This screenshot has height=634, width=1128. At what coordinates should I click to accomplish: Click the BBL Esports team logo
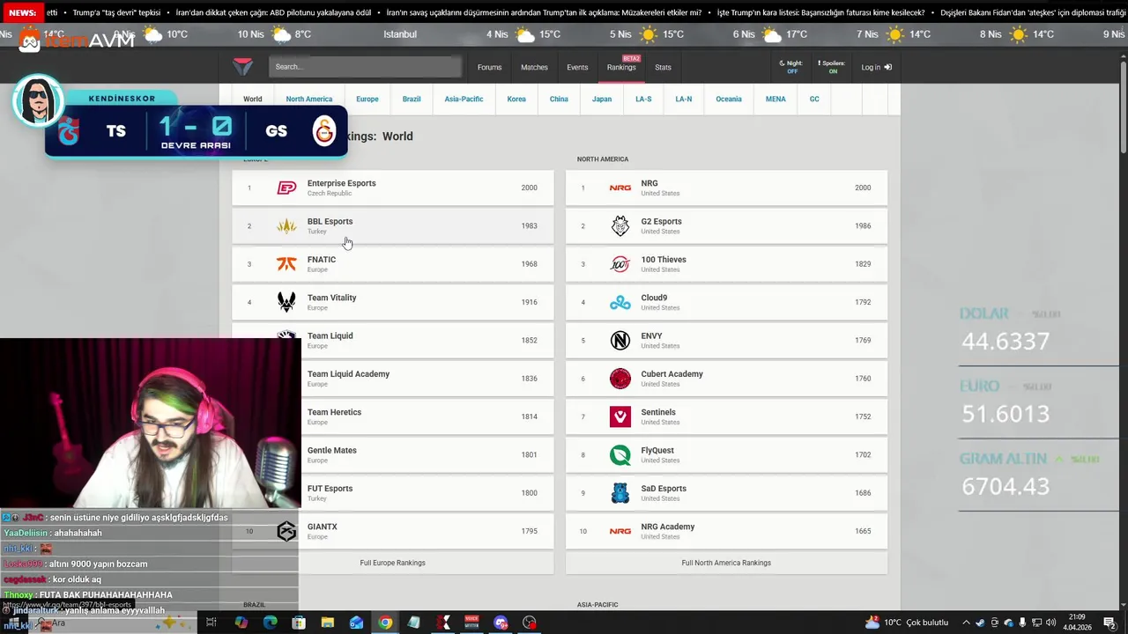point(286,226)
